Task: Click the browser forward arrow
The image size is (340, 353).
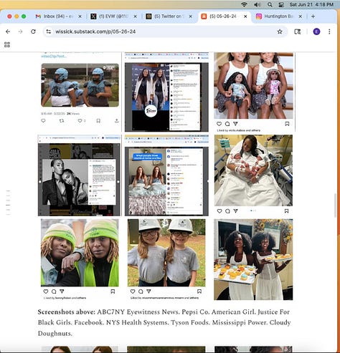Action: [20, 32]
